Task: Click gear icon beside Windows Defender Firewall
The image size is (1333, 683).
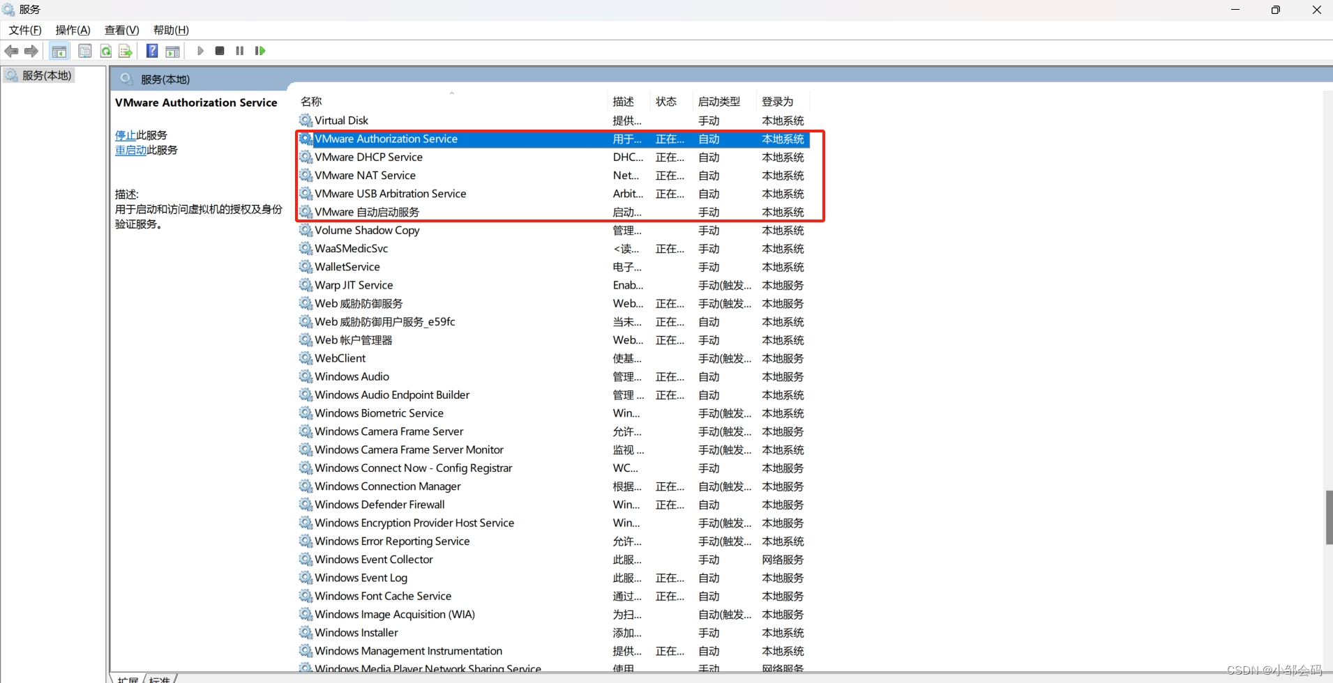Action: click(306, 505)
